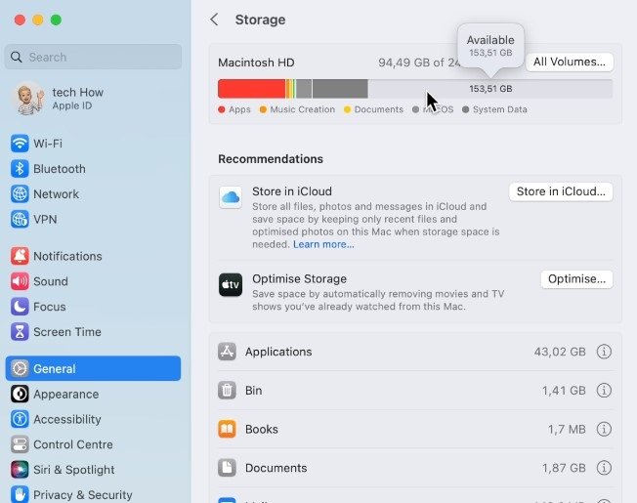This screenshot has height=503, width=637.
Task: Follow the Learn more... link
Action: coord(323,244)
